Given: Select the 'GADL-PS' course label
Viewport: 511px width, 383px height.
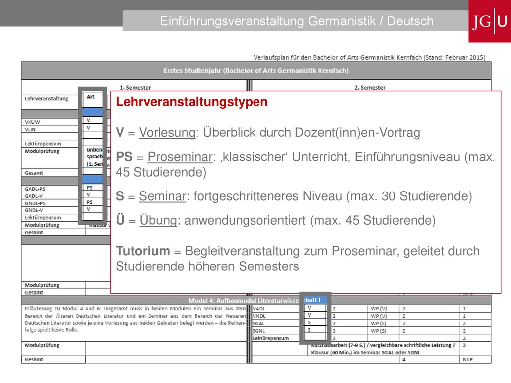Looking at the screenshot, I should coord(35,189).
